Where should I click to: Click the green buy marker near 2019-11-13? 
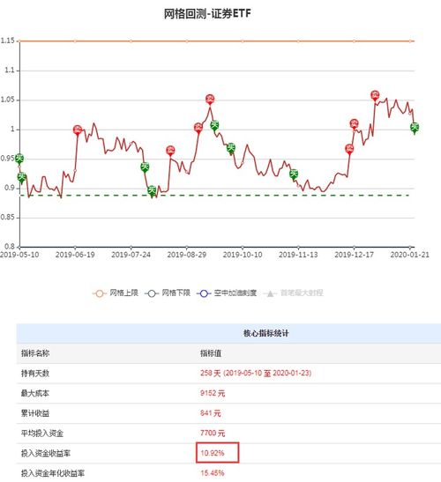click(294, 174)
